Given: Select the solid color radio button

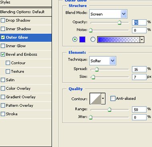Looking at the screenshot, I should pos(75,39).
